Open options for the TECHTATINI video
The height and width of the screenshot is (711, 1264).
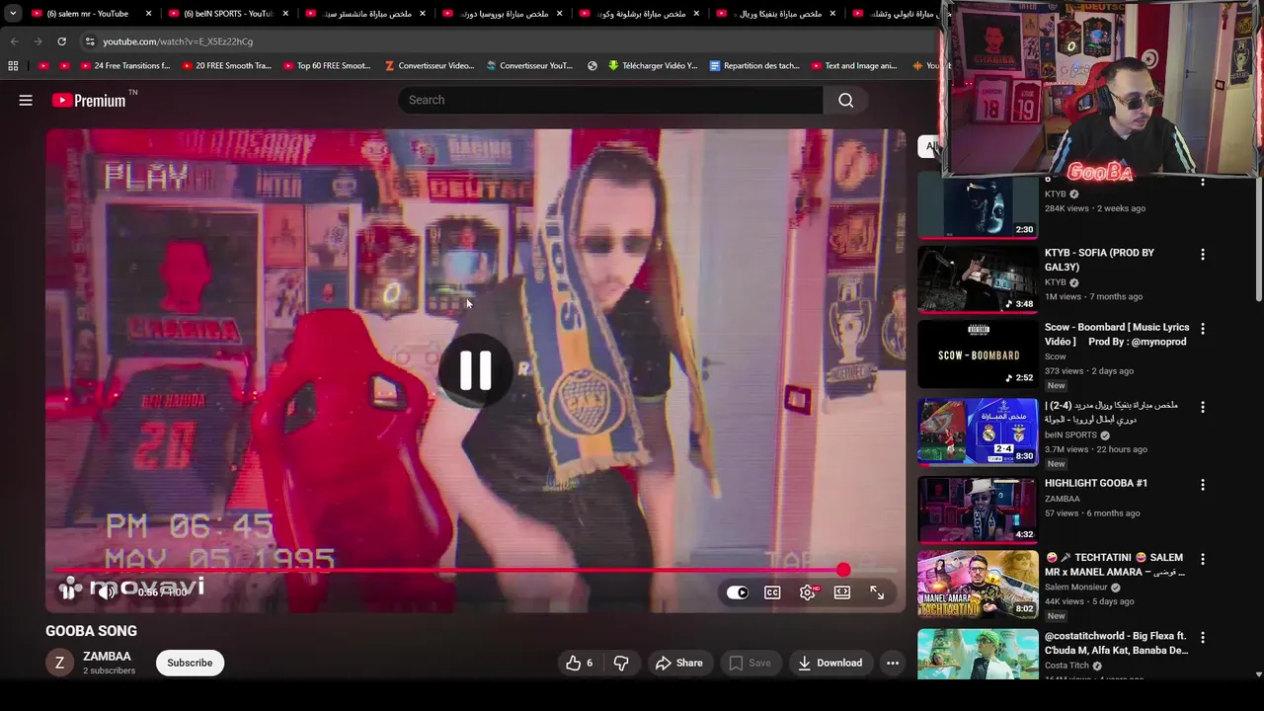click(x=1202, y=559)
